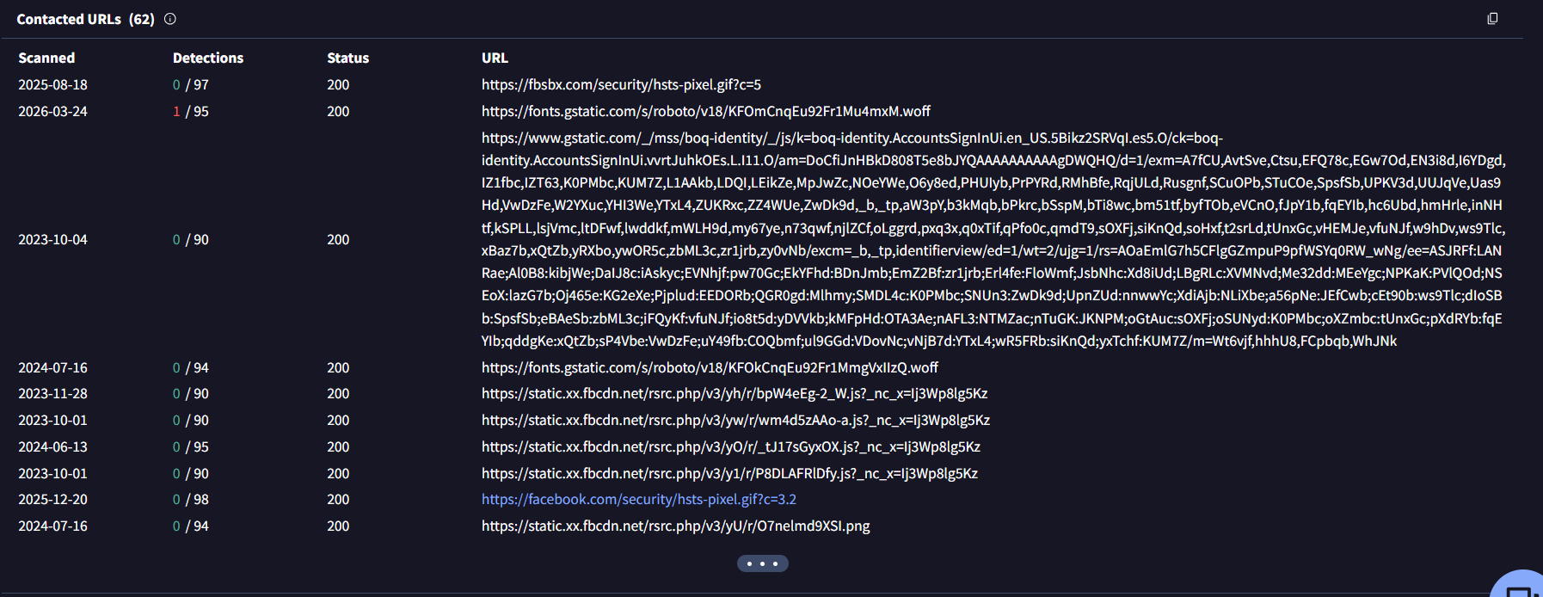This screenshot has height=597, width=1543.
Task: Click the 0 / 90 value in the 2023-11-28 row
Action: point(191,393)
